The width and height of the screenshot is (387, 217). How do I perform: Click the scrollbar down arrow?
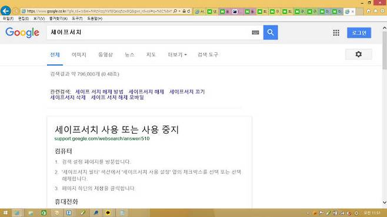pos(385,202)
